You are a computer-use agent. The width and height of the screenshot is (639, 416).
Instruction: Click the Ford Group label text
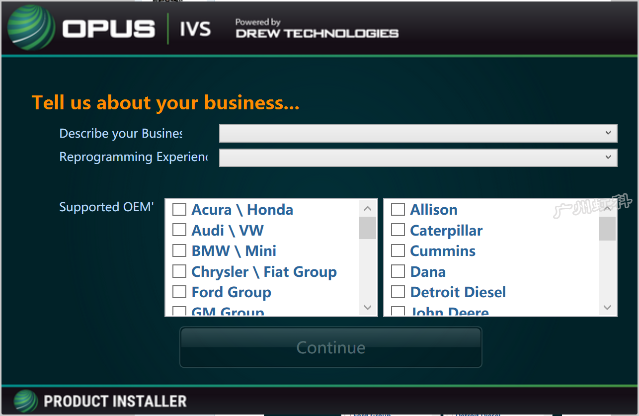pyautogui.click(x=232, y=292)
